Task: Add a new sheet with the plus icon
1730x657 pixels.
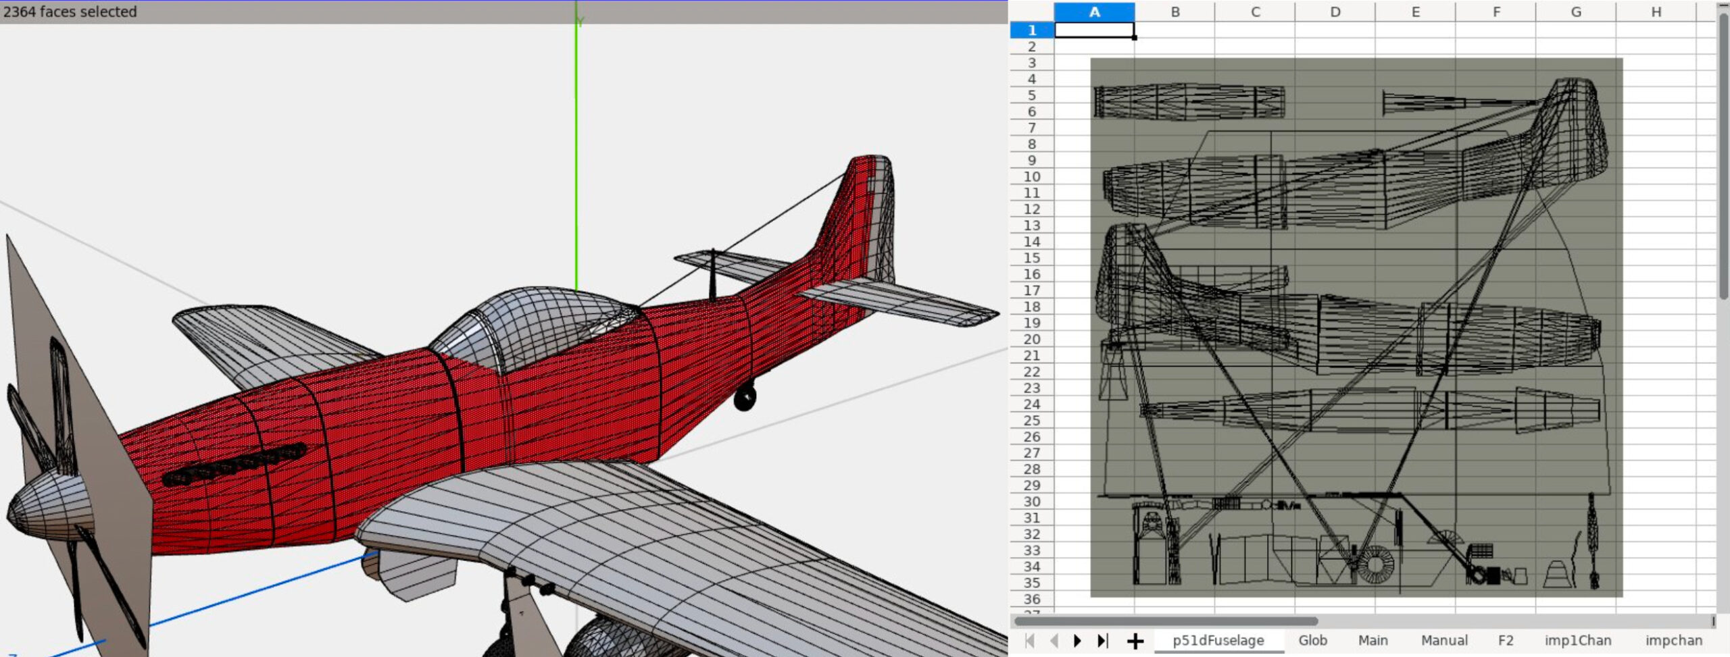Action: [x=1134, y=640]
